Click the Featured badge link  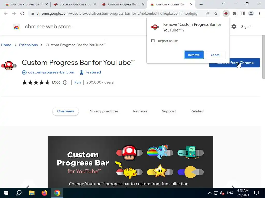tap(93, 72)
